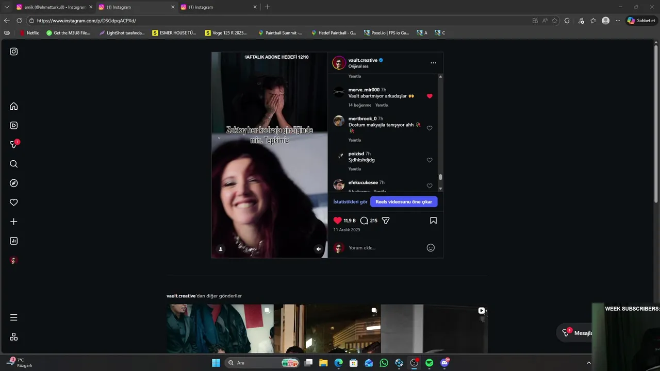Open Explore compass icon
Screen dimensions: 660x371
coord(14,183)
